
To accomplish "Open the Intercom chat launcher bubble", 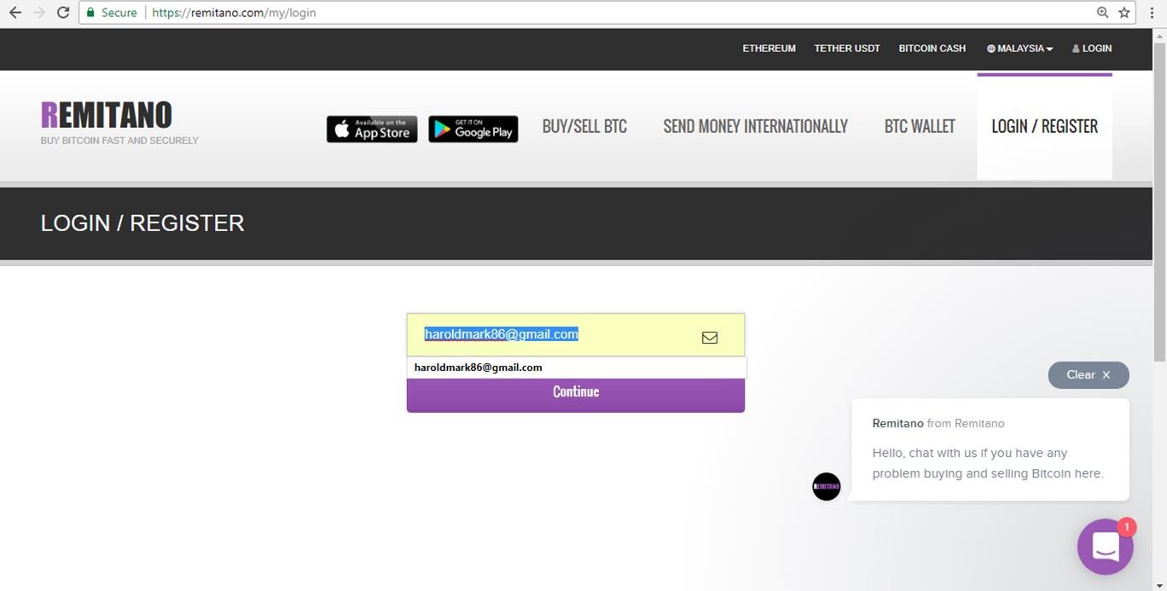I will pyautogui.click(x=1106, y=547).
